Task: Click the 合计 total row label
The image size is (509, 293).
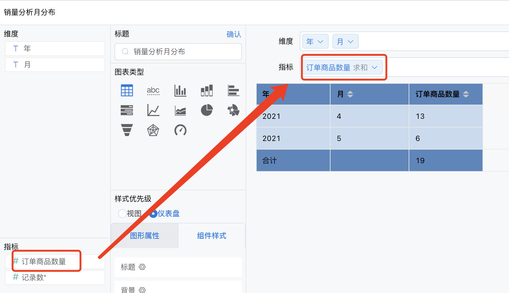Action: (x=293, y=161)
